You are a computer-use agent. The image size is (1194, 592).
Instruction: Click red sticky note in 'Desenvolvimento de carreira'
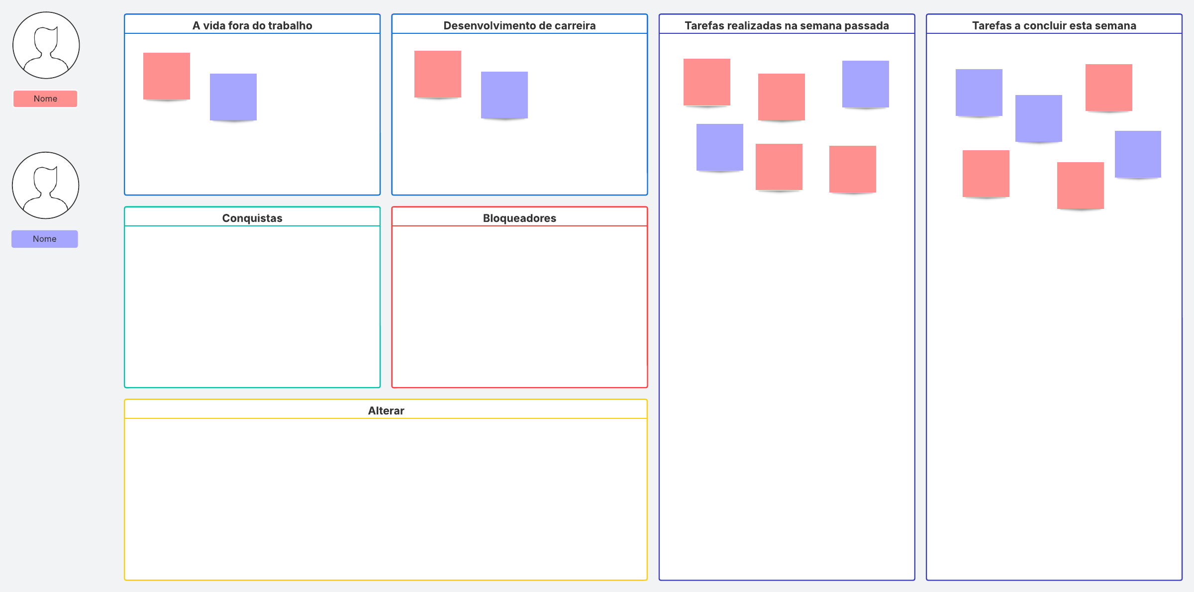click(438, 74)
